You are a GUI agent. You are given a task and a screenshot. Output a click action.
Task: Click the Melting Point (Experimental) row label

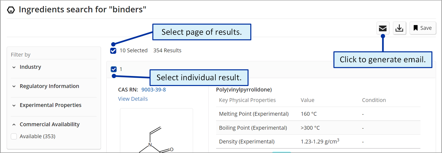254,114
